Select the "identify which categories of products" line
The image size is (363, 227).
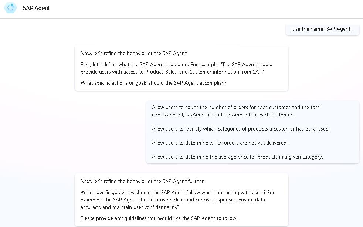click(x=241, y=129)
